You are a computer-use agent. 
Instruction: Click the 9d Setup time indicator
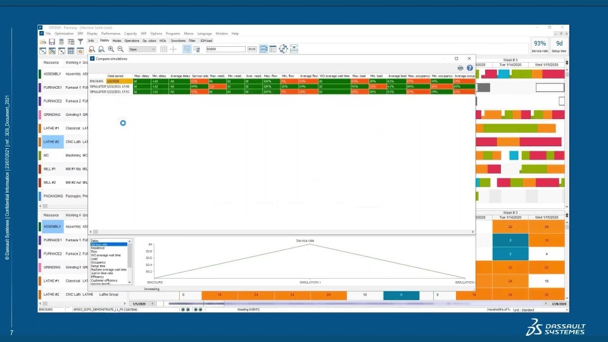pyautogui.click(x=559, y=46)
